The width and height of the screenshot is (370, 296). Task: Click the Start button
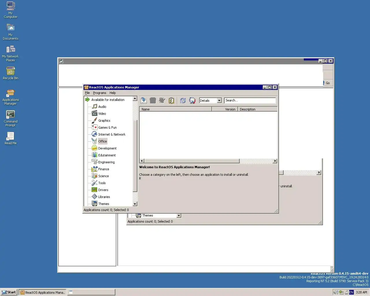click(x=9, y=292)
